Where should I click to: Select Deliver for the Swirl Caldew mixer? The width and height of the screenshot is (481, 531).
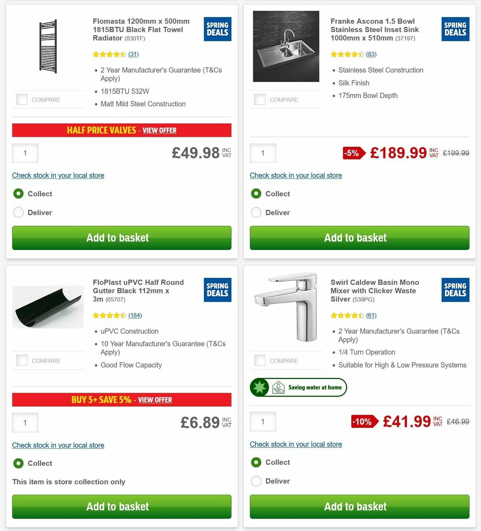click(x=256, y=481)
